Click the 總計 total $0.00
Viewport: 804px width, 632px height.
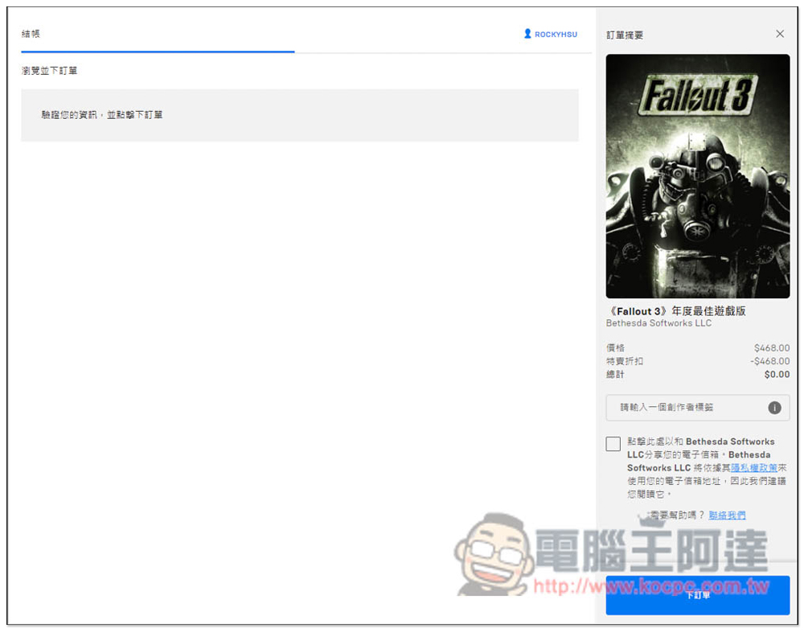click(x=777, y=375)
